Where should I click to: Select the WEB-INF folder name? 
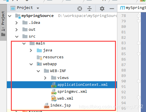point(58,71)
